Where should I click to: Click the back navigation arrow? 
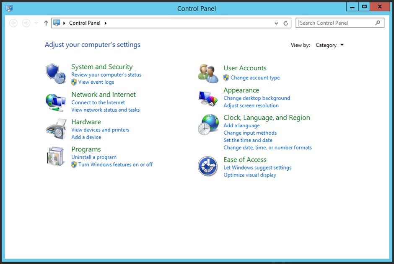[13, 23]
